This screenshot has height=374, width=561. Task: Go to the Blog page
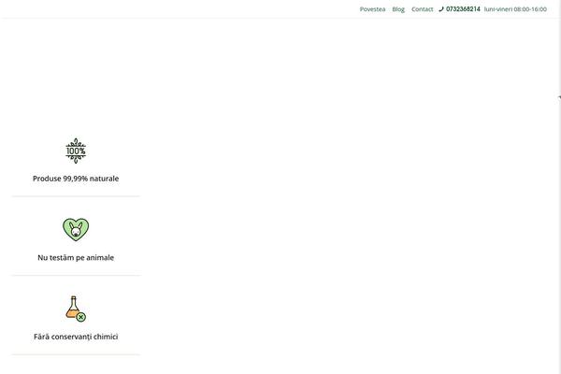click(x=398, y=9)
